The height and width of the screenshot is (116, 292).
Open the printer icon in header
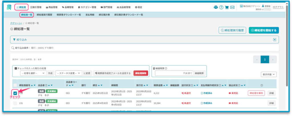click(216, 7)
